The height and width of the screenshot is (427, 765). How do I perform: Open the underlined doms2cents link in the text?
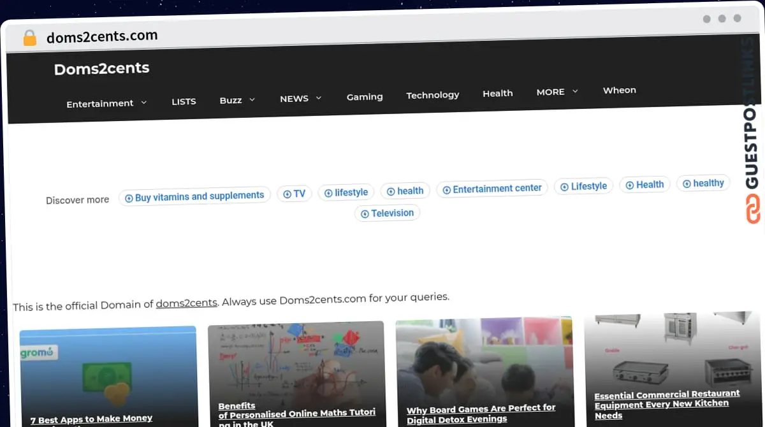[186, 303]
